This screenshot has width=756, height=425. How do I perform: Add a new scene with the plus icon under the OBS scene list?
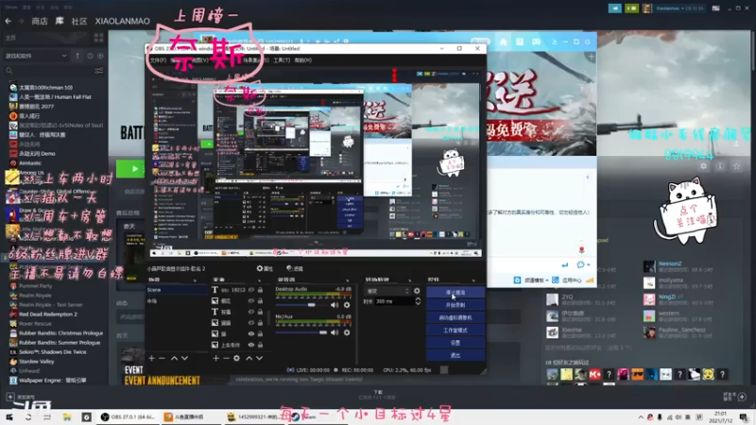(x=152, y=358)
